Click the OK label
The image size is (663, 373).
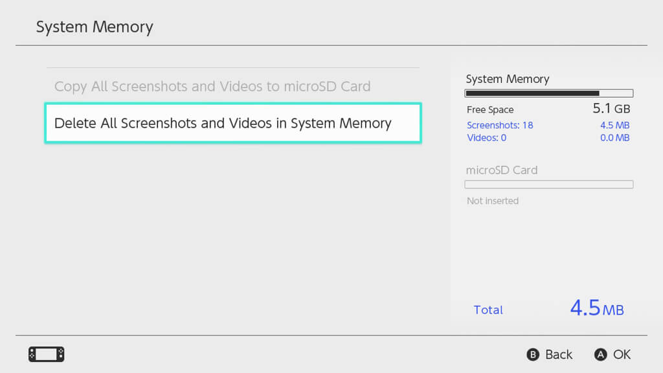622,354
